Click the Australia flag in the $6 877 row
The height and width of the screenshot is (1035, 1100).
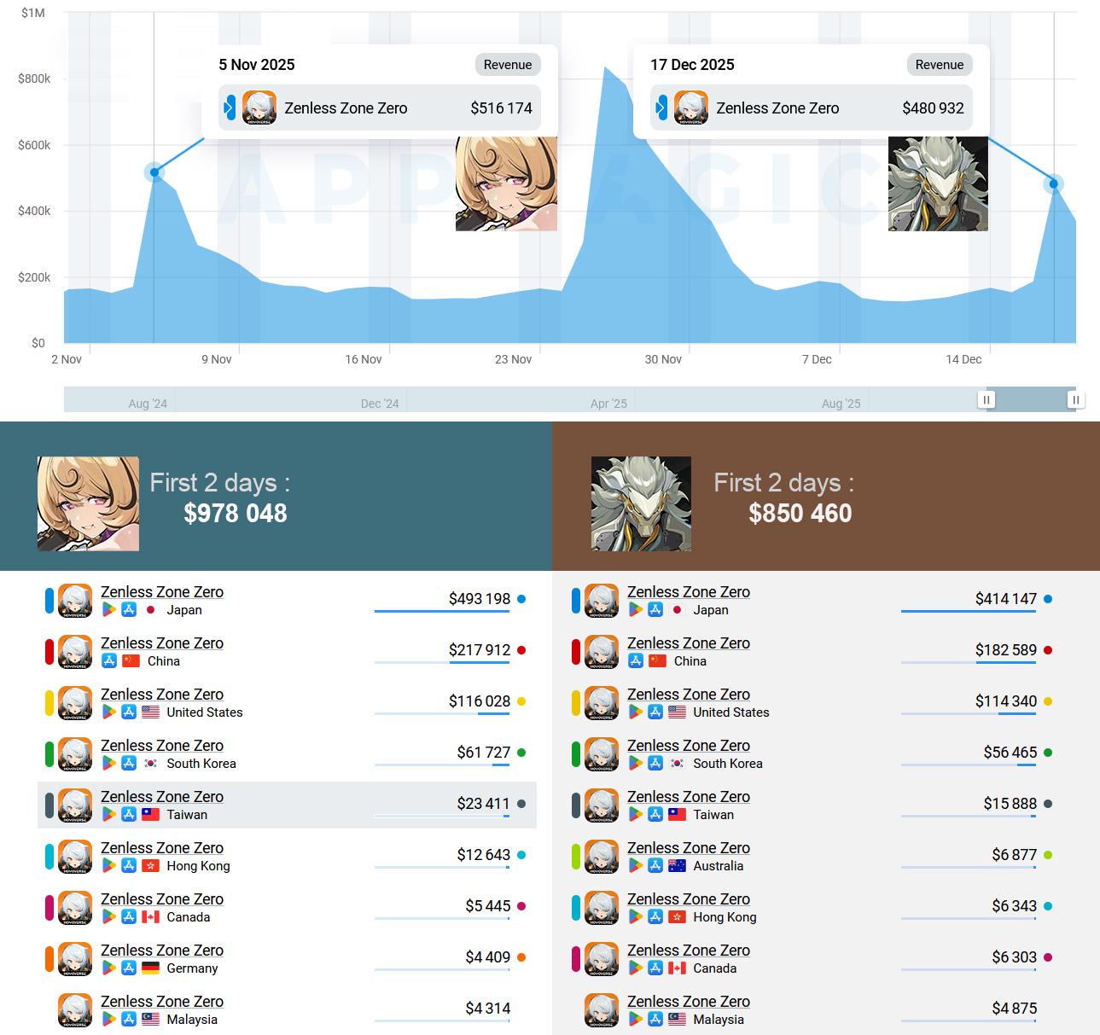[678, 866]
